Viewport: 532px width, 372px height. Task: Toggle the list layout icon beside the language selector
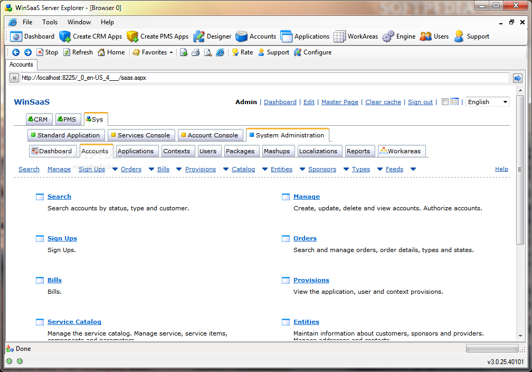(x=454, y=101)
